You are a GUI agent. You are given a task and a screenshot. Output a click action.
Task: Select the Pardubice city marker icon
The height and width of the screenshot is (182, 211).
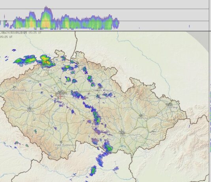[98, 96]
